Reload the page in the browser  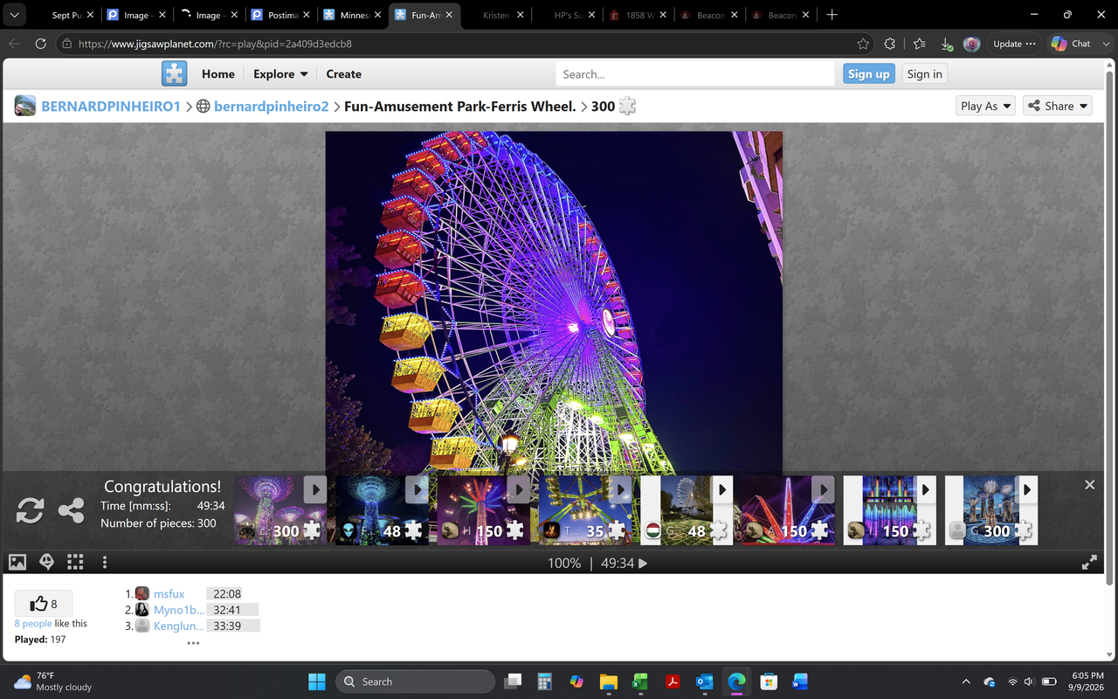[40, 44]
